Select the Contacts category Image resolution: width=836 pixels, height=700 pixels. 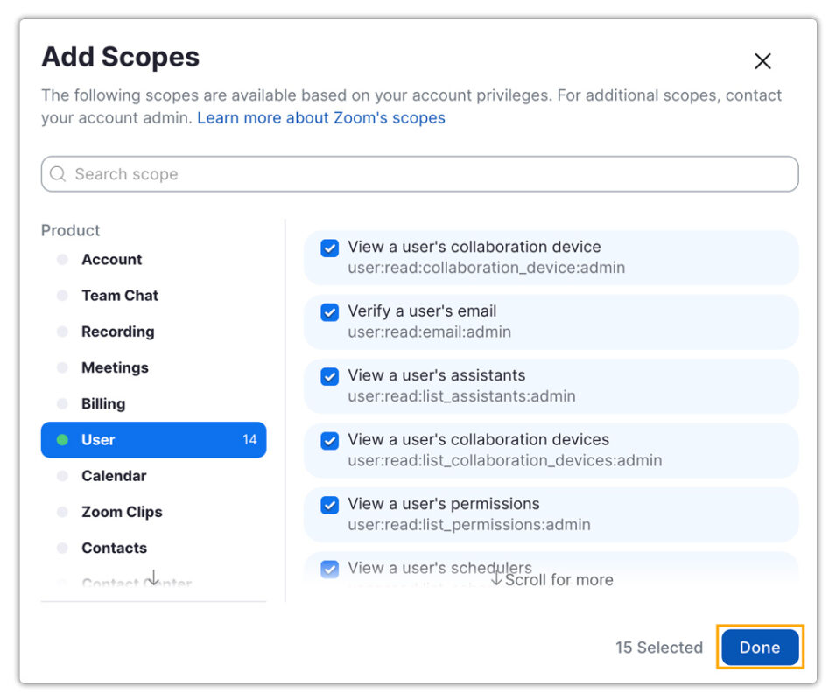point(114,548)
